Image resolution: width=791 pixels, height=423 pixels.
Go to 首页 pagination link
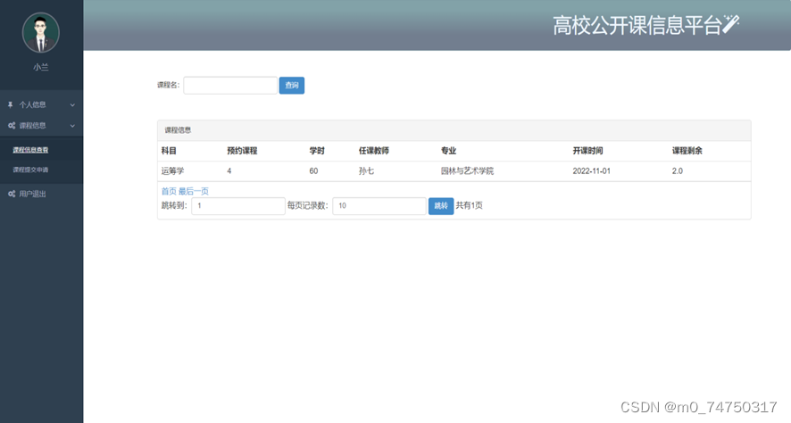[x=169, y=191]
